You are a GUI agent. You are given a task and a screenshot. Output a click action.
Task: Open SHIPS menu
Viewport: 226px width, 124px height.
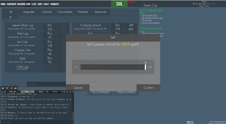click(x=40, y=4)
